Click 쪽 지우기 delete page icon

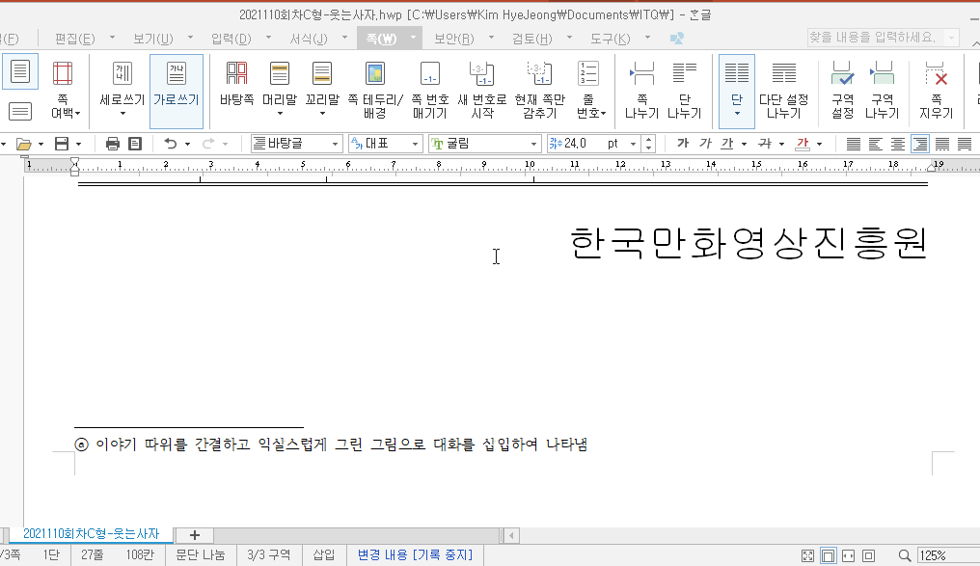coord(936,73)
